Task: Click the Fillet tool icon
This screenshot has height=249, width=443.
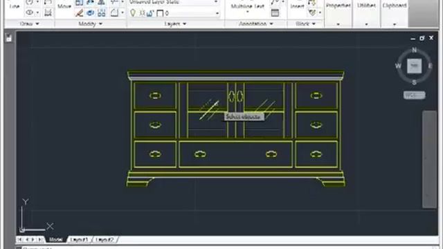Action: click(x=114, y=13)
